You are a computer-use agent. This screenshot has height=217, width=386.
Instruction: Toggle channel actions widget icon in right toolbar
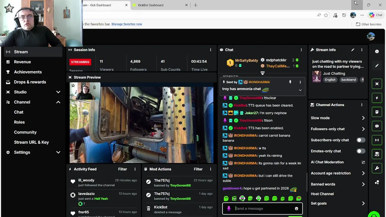(x=377, y=154)
